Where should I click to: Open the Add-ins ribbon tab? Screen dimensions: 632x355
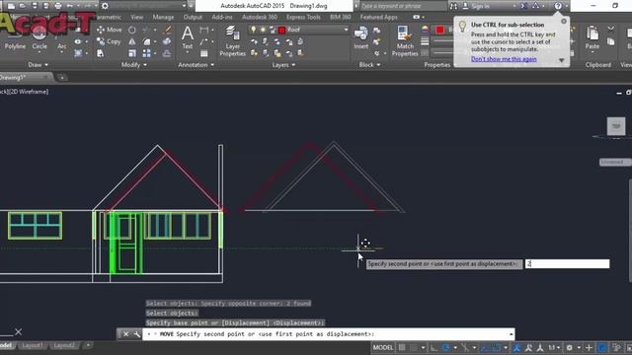pyautogui.click(x=221, y=17)
